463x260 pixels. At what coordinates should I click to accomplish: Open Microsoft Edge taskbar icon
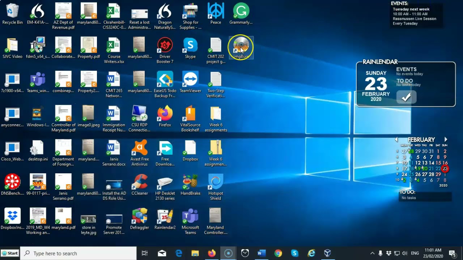(179, 253)
